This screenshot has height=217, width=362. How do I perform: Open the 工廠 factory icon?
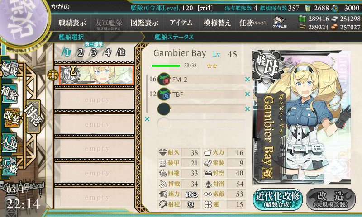point(9,167)
